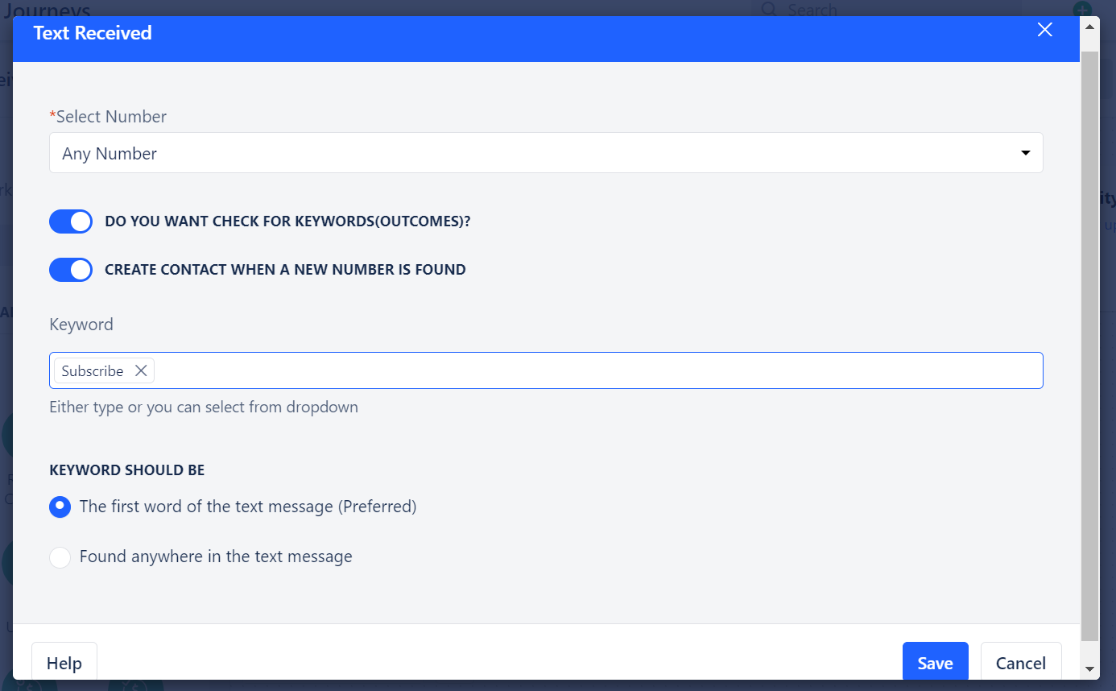The image size is (1116, 691).
Task: Click the Text Received dialog title
Action: click(x=93, y=33)
